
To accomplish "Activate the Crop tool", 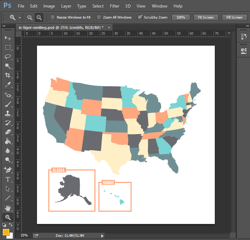I will (x=7, y=75).
